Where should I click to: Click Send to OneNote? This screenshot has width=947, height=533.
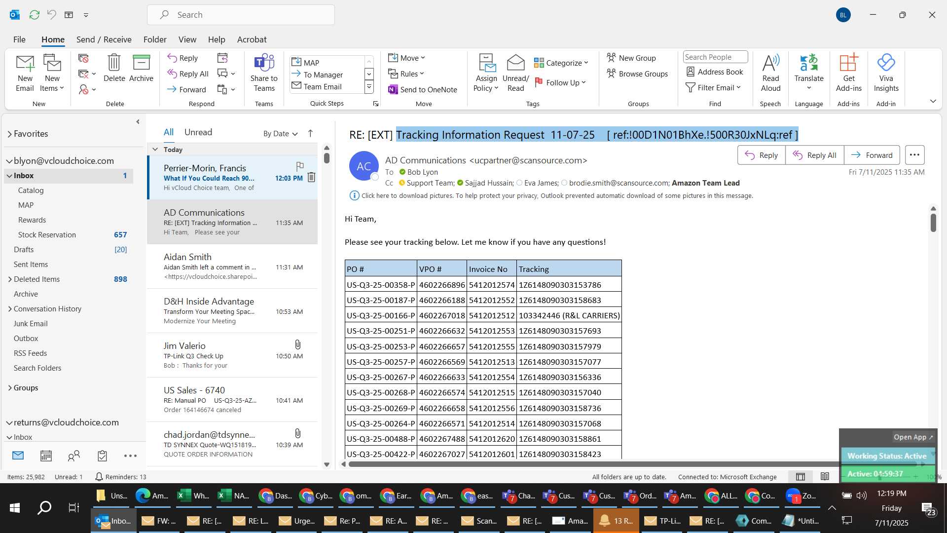coord(423,89)
